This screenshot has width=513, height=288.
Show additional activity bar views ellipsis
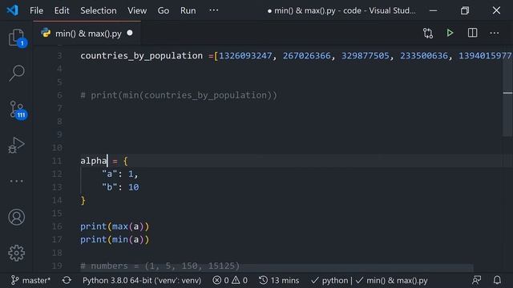click(x=16, y=181)
